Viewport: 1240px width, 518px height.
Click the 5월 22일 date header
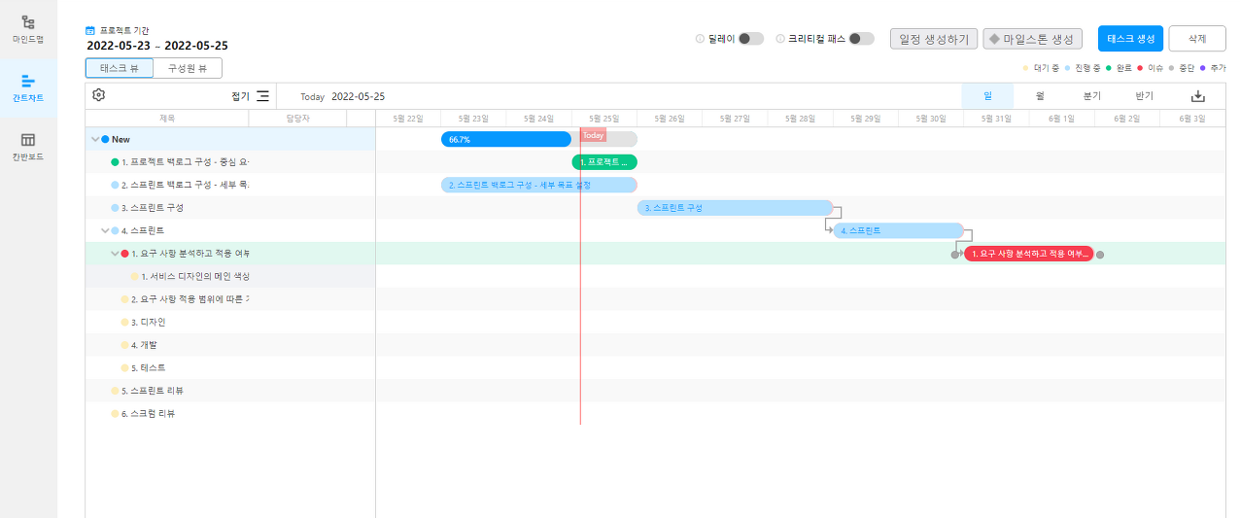tap(408, 119)
